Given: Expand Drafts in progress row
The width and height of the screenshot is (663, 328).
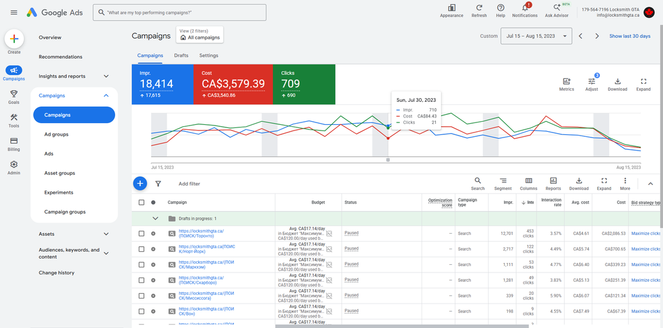Looking at the screenshot, I should click(x=155, y=219).
